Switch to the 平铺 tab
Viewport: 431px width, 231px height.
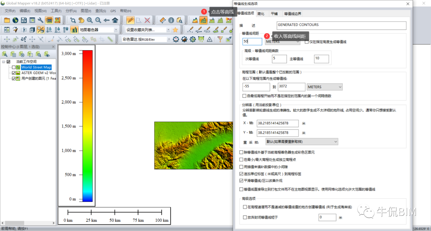[274, 14]
